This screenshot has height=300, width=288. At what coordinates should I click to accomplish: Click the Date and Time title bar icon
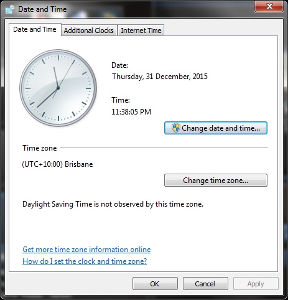(x=10, y=9)
